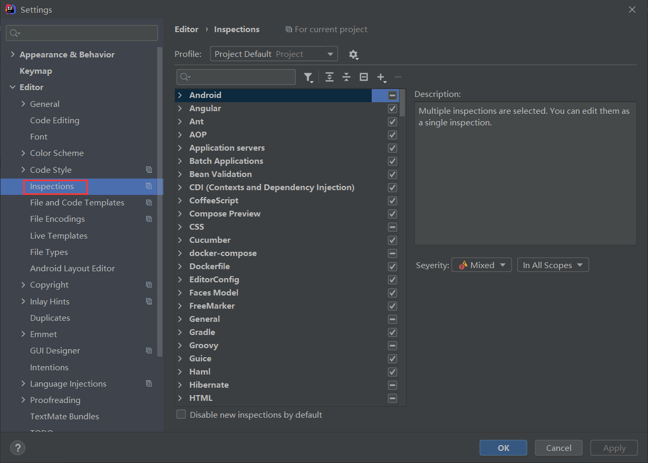Click the reset to empty square icon
The height and width of the screenshot is (463, 648).
pyautogui.click(x=364, y=77)
